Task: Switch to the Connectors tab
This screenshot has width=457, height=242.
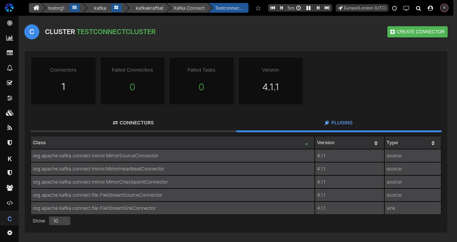Action: pos(133,123)
